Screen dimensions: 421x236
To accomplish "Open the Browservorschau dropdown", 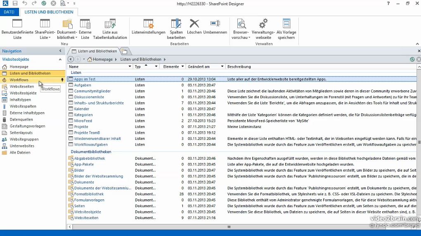I will click(x=241, y=29).
